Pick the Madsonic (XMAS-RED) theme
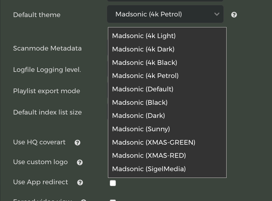 (149, 156)
